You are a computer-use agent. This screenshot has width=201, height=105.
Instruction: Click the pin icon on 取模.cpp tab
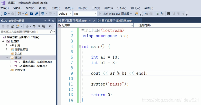[x=90, y=21]
